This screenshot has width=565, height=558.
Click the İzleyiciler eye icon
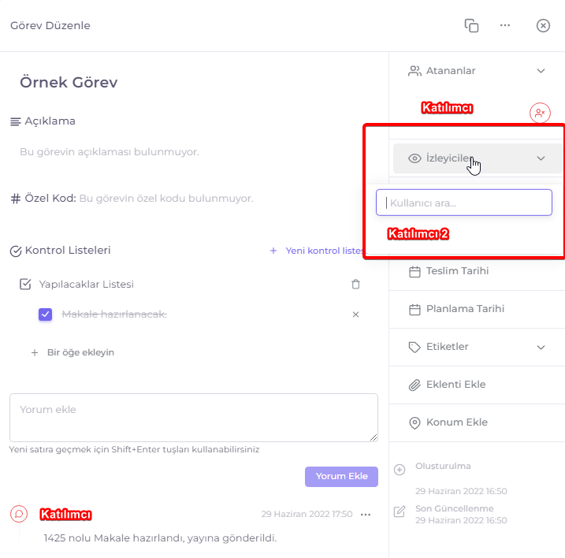(414, 158)
